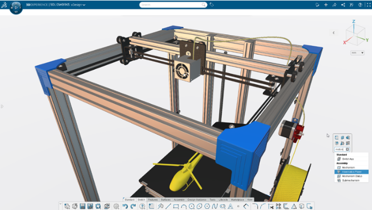Open the settings gear in the bottom toolbar

coord(116,206)
